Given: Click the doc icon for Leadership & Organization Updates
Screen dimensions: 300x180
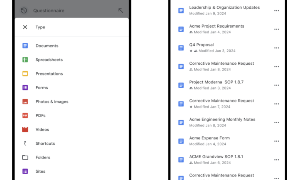Looking at the screenshot, I should coord(181,10).
